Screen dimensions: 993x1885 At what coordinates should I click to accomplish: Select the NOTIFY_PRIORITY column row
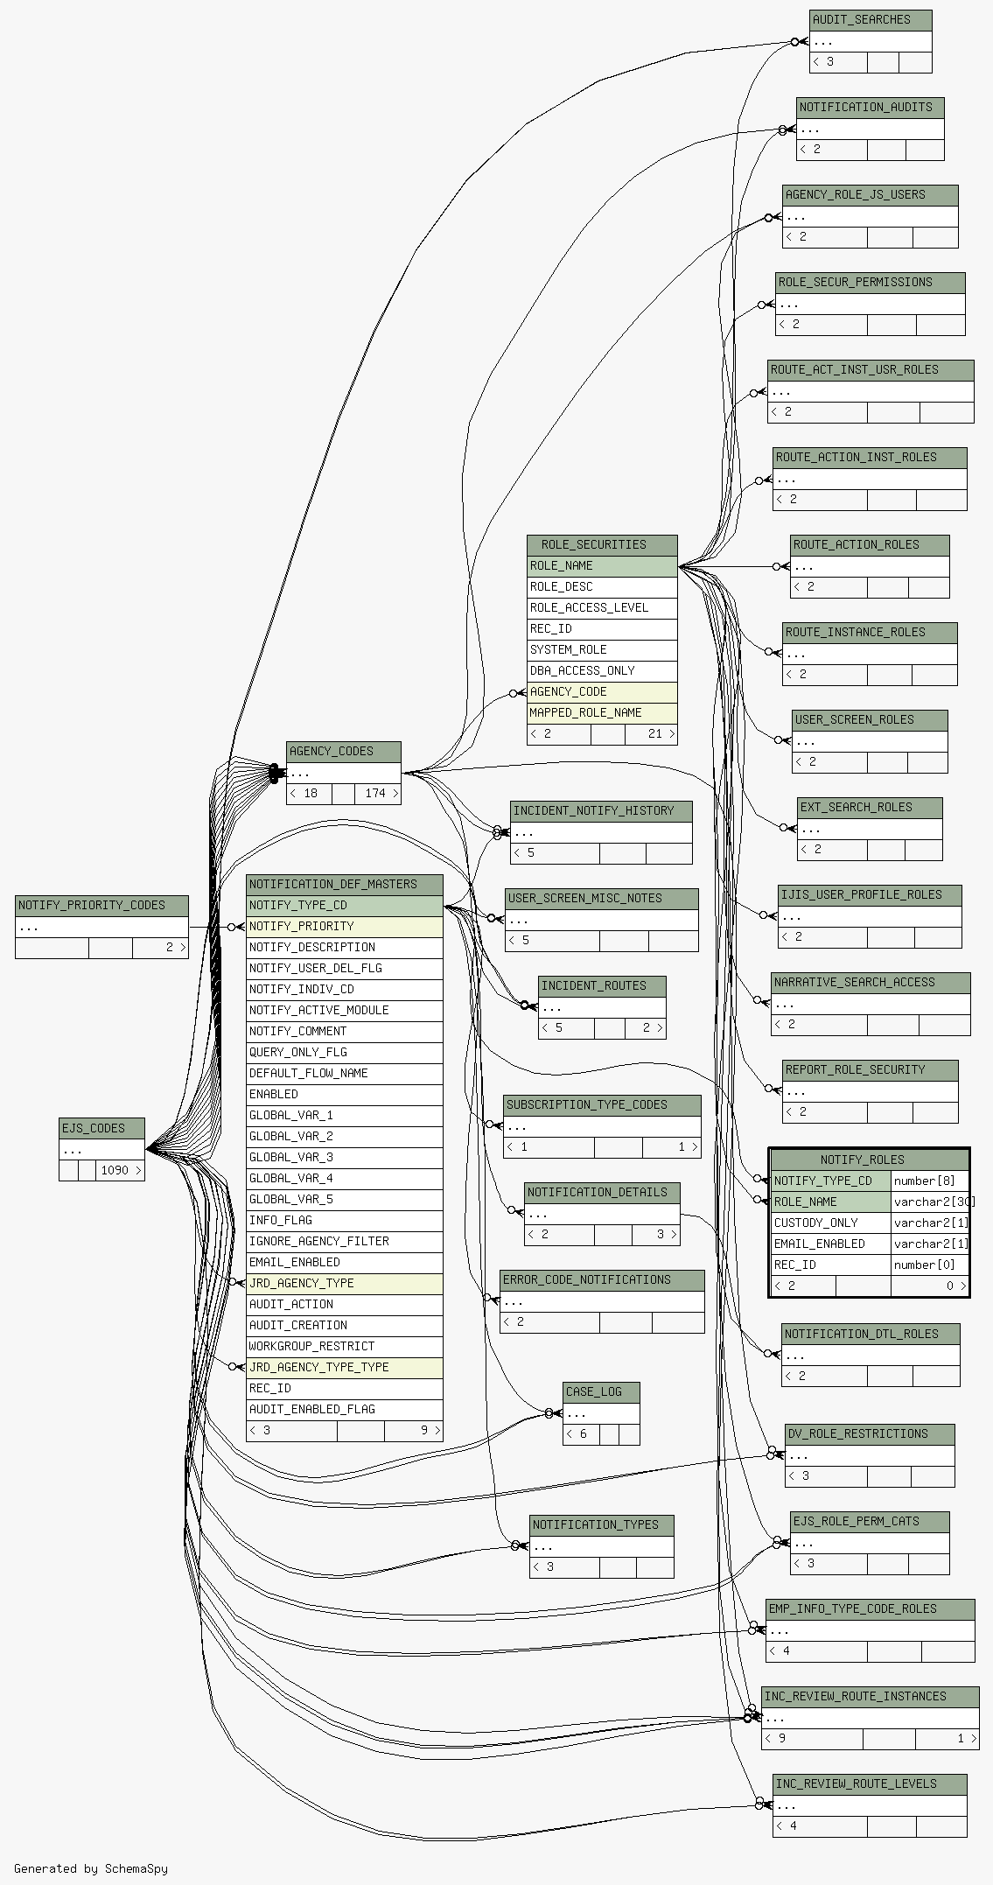pos(345,927)
